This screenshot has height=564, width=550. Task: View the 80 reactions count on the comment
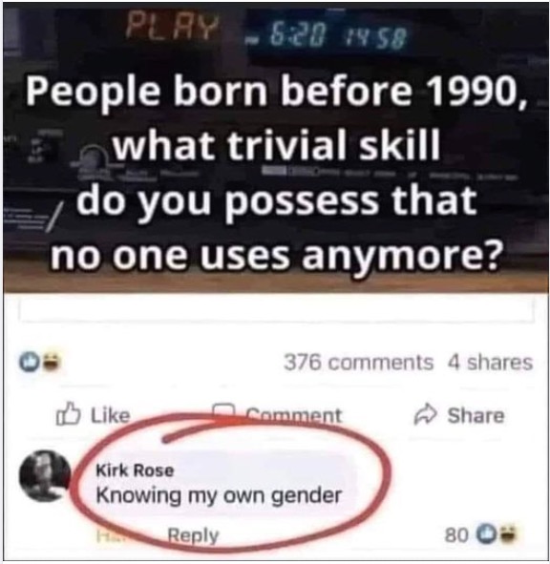point(456,534)
